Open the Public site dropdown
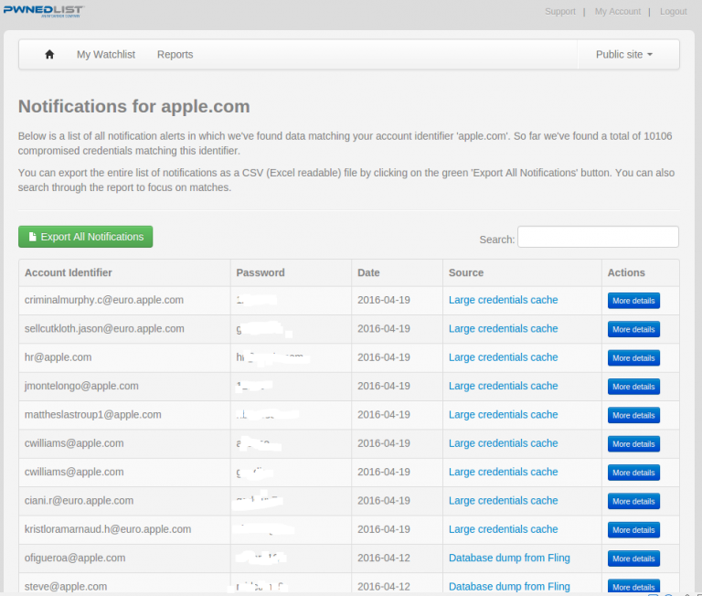This screenshot has height=596, width=702. click(x=623, y=55)
